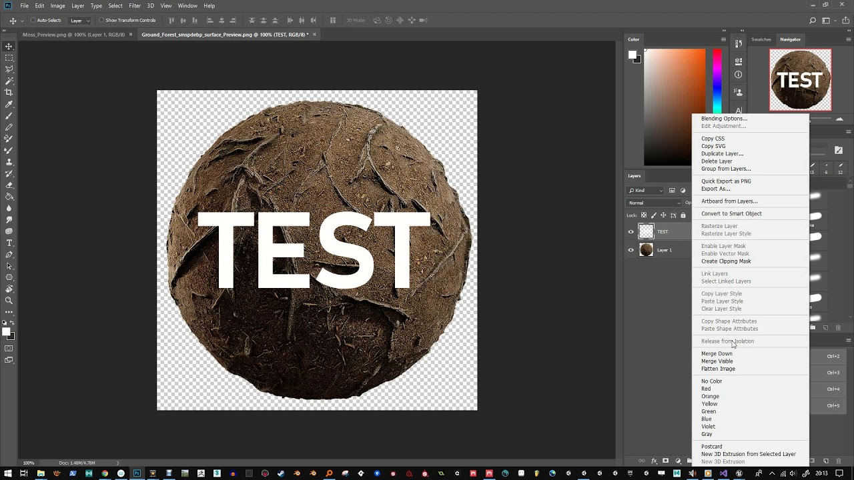Switch to Moss_Preview.png document tab

pyautogui.click(x=73, y=34)
